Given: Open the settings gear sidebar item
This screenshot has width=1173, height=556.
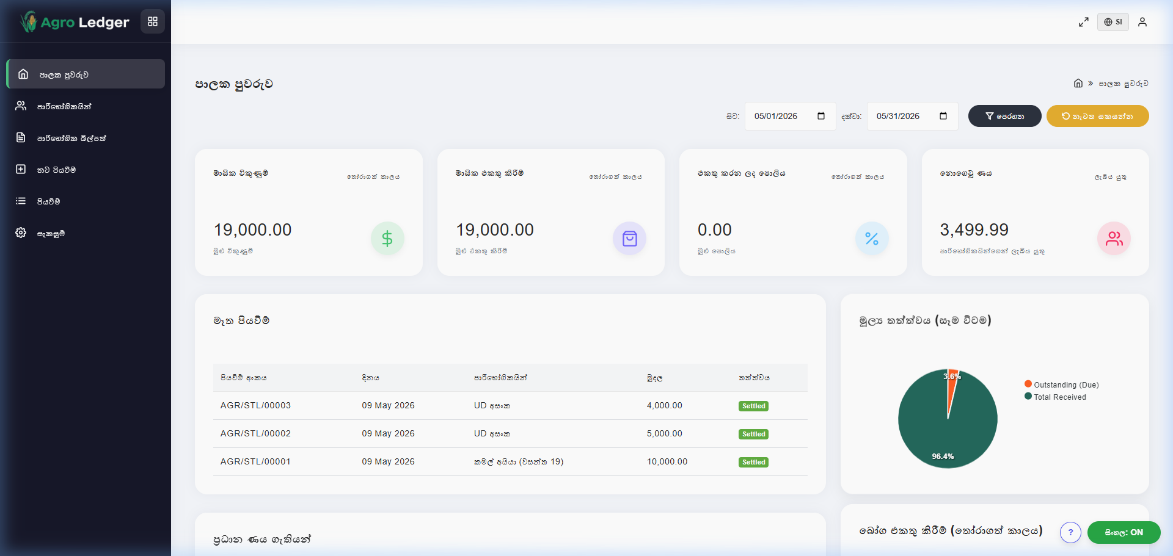Looking at the screenshot, I should 86,233.
